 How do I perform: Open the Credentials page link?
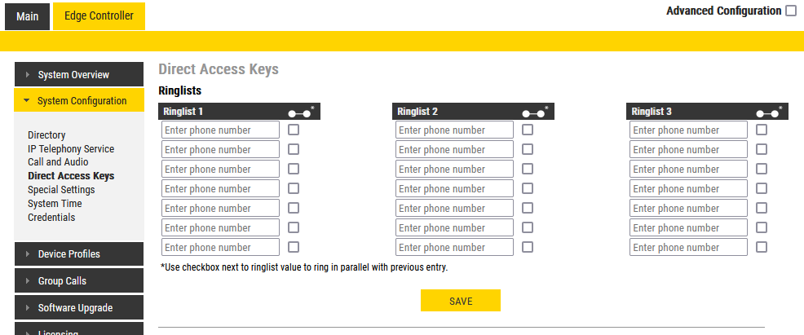[x=51, y=218]
